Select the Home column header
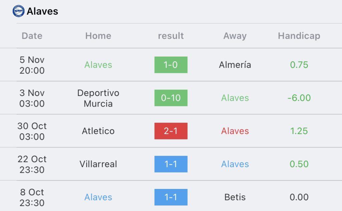Screen dimensions: 342x211 (x=98, y=36)
